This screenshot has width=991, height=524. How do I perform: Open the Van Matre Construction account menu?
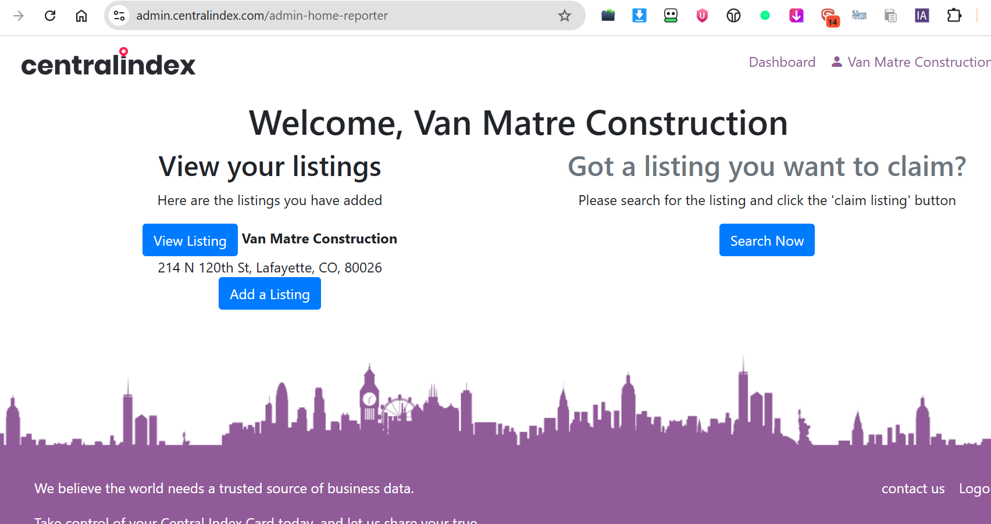click(x=911, y=62)
